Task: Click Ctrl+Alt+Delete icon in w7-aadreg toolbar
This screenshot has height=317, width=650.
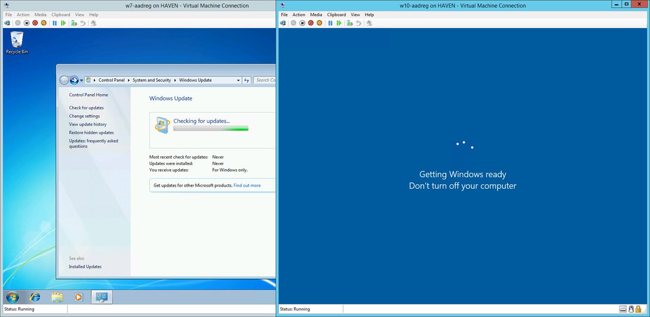Action: [x=7, y=23]
